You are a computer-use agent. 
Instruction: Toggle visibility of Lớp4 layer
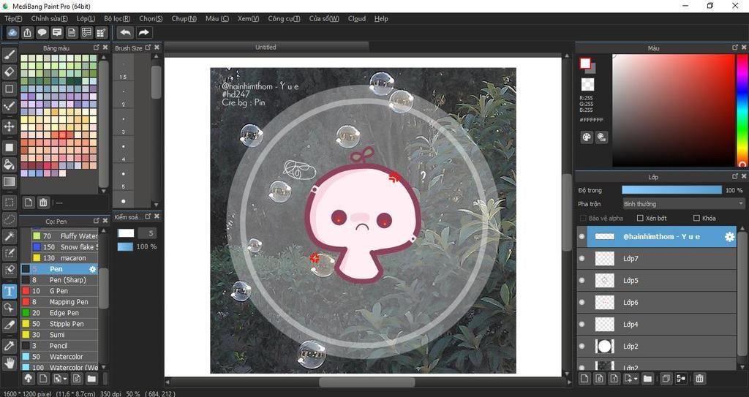point(581,324)
